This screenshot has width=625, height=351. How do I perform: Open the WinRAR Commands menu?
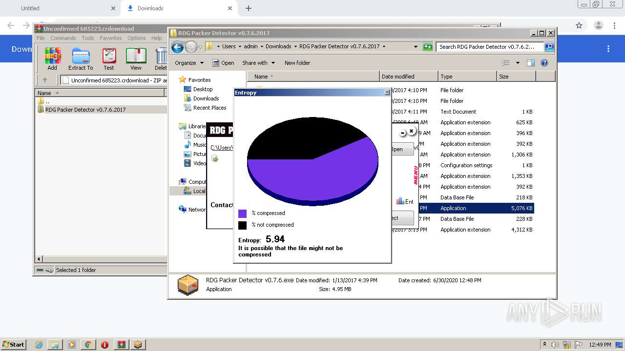[63, 38]
